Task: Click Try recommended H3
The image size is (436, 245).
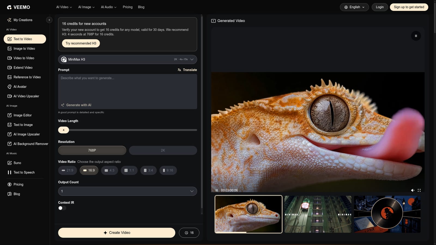Action: point(81,43)
